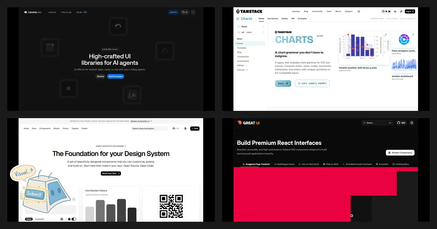This screenshot has width=437, height=229.
Task: Click the Charts line-graph logo on TanStack
Action: tap(238, 19)
